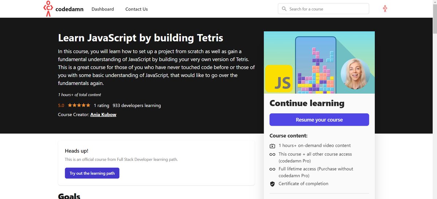Viewport: 437px width, 199px height.
Task: Click infinity icon beside Full lifetime access
Action: pyautogui.click(x=272, y=169)
